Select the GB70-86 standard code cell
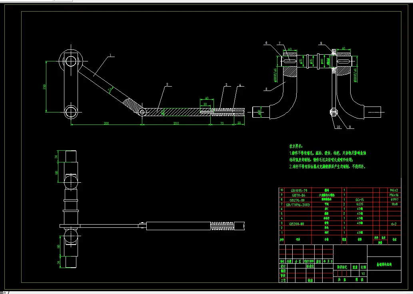 [298, 195]
